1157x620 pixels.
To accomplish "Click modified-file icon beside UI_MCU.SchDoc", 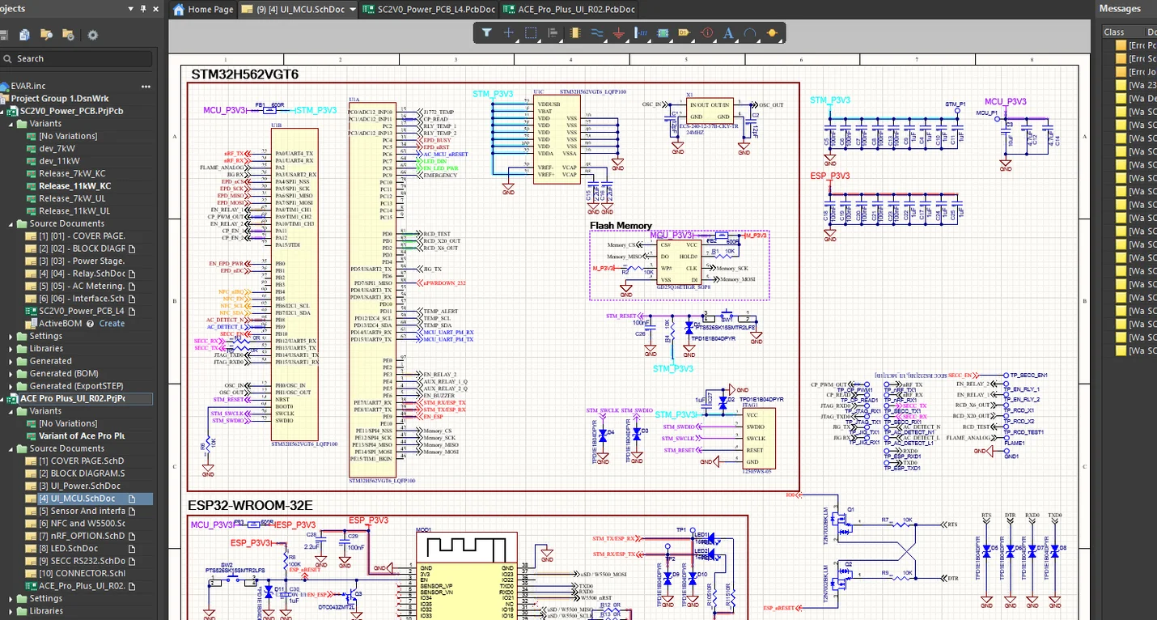I will click(132, 499).
